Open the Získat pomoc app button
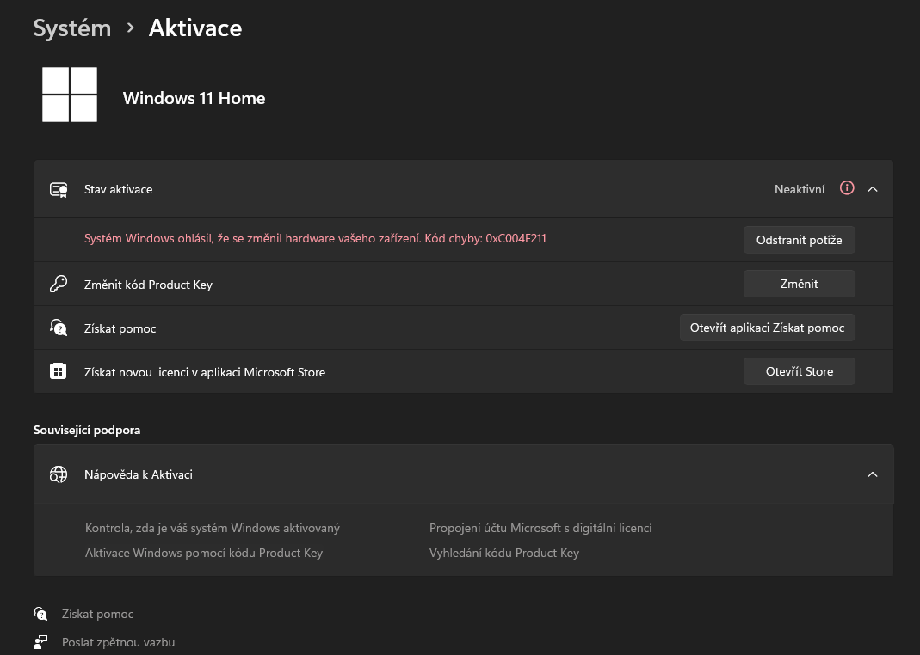The height and width of the screenshot is (655, 920). tap(767, 327)
